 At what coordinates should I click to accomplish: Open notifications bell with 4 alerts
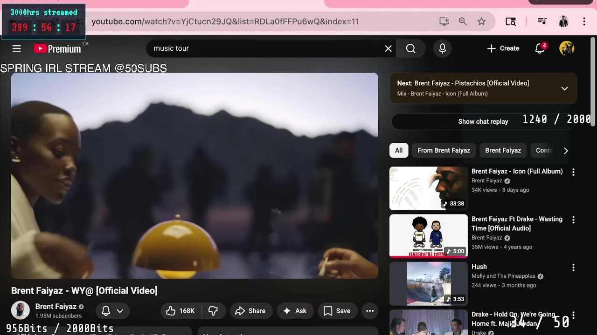tap(540, 48)
